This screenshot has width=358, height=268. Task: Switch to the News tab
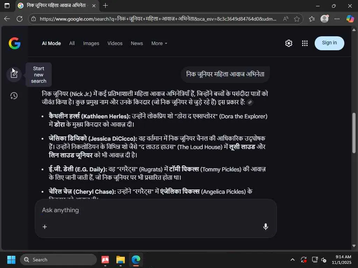click(x=137, y=43)
